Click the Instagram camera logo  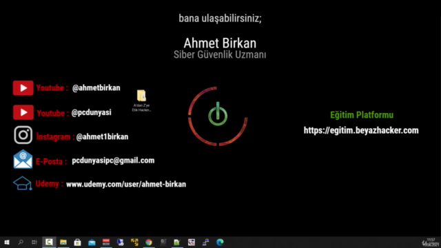(23, 135)
